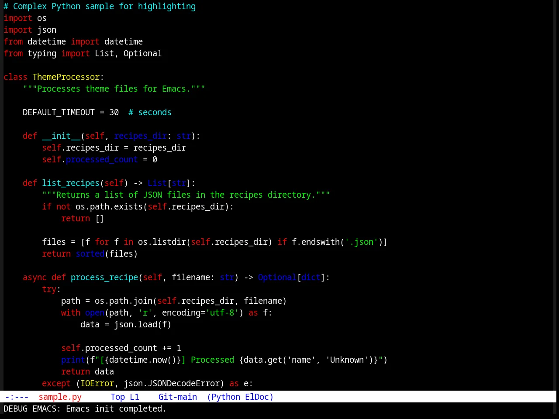Image resolution: width=559 pixels, height=419 pixels.
Task: Click the 'self.recipes_dir = recipes_dir' assignment line
Action: coord(114,148)
